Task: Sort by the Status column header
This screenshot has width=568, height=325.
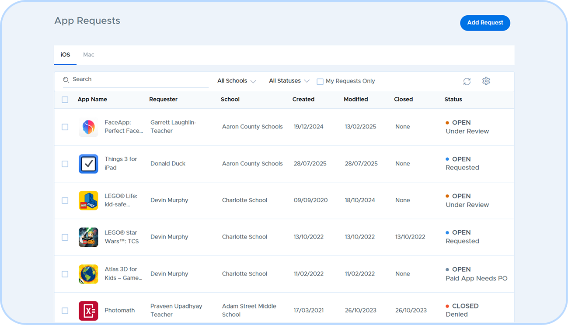Action: [453, 99]
